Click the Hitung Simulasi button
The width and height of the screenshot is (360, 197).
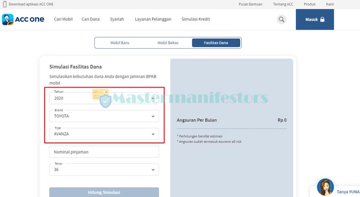tap(104, 192)
